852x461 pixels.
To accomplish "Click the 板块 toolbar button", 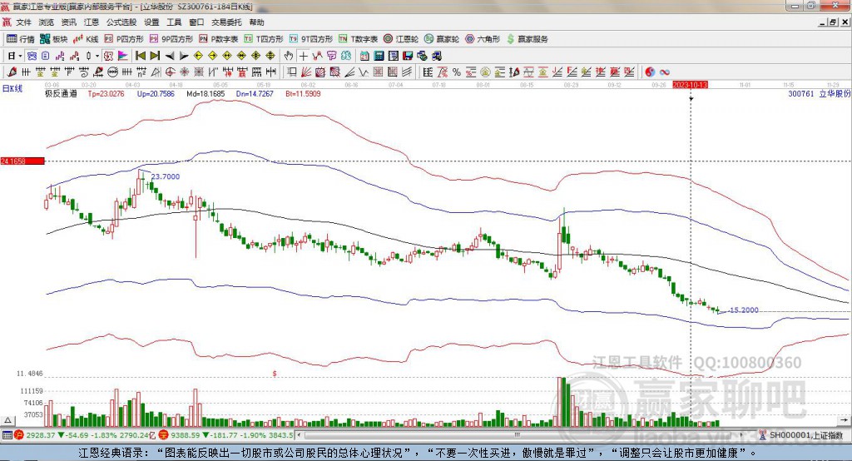I will tap(54, 39).
